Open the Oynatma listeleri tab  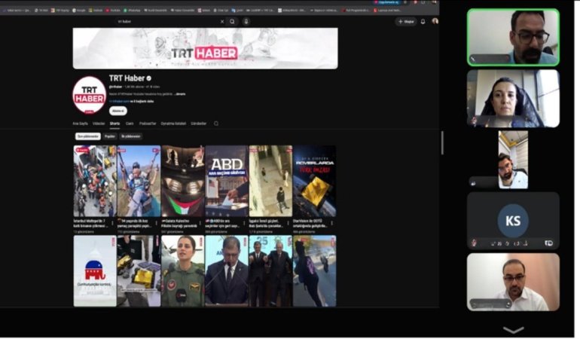coord(173,124)
